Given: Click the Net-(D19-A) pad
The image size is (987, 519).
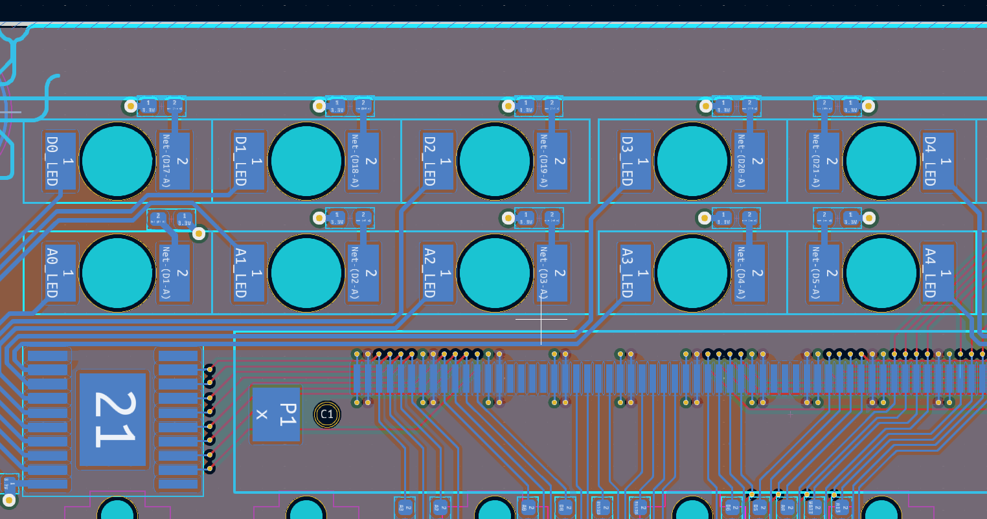Looking at the screenshot, I should [x=552, y=161].
